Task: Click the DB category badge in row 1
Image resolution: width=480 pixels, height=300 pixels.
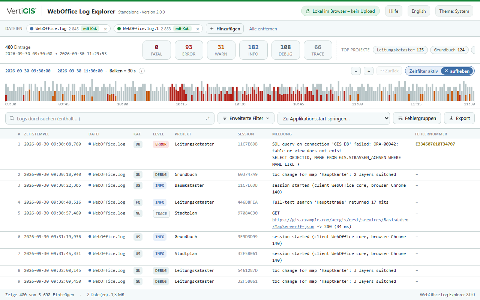Action: [x=138, y=144]
